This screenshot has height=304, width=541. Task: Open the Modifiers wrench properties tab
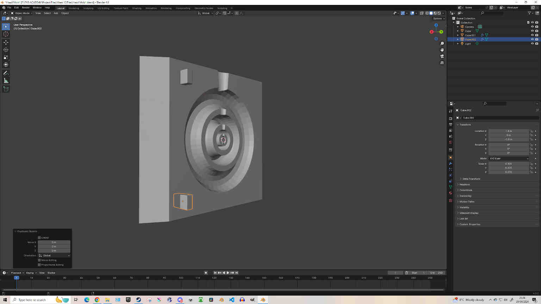(x=450, y=164)
